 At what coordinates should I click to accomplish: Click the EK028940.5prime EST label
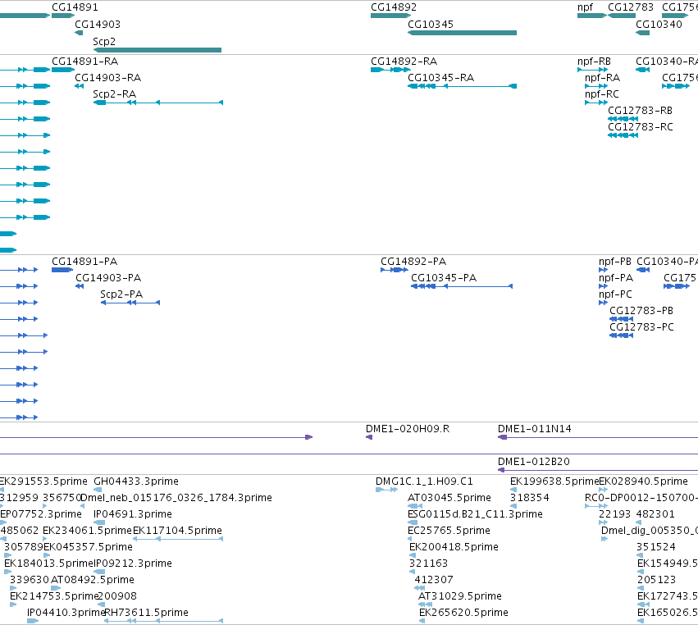pos(643,481)
